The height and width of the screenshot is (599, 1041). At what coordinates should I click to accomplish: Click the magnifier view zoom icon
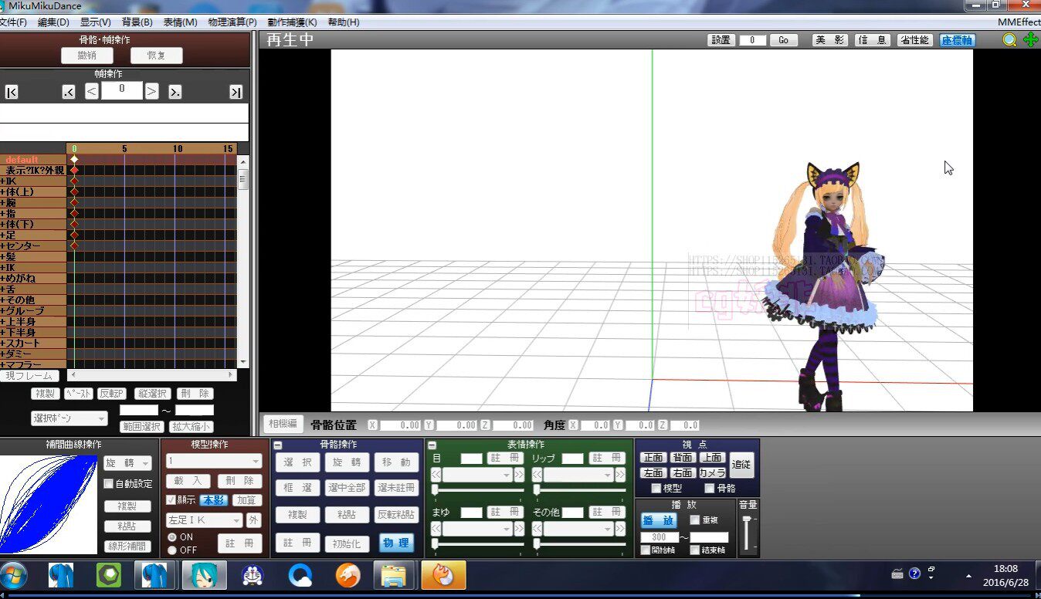point(1010,40)
